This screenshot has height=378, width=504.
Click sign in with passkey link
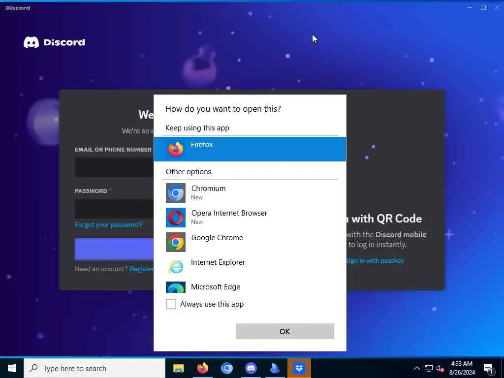pos(375,261)
